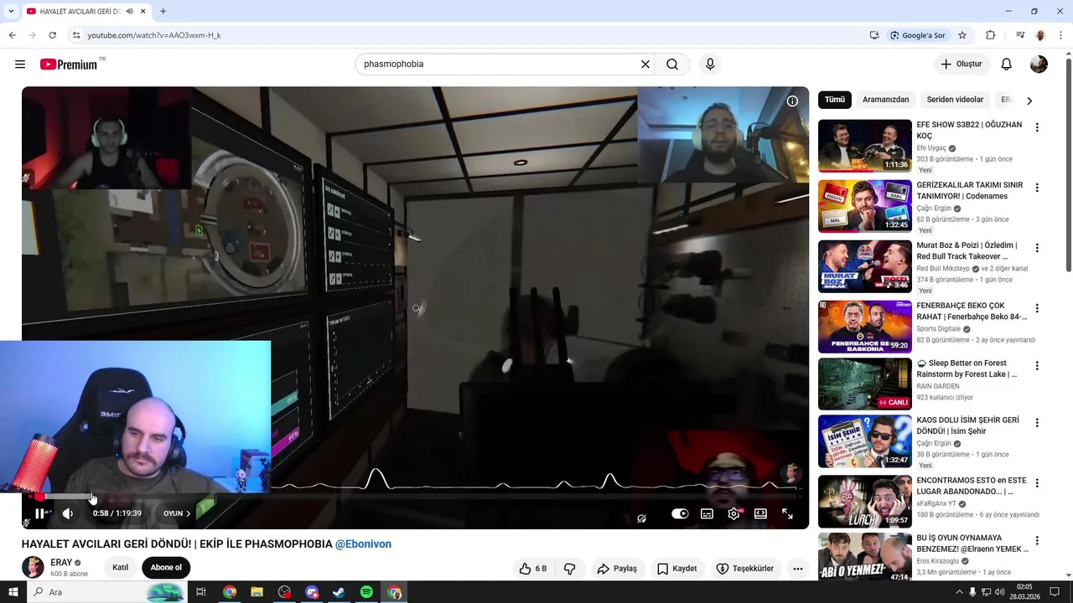Open Teşekkürler super thanks
This screenshot has height=603, width=1073.
(745, 569)
